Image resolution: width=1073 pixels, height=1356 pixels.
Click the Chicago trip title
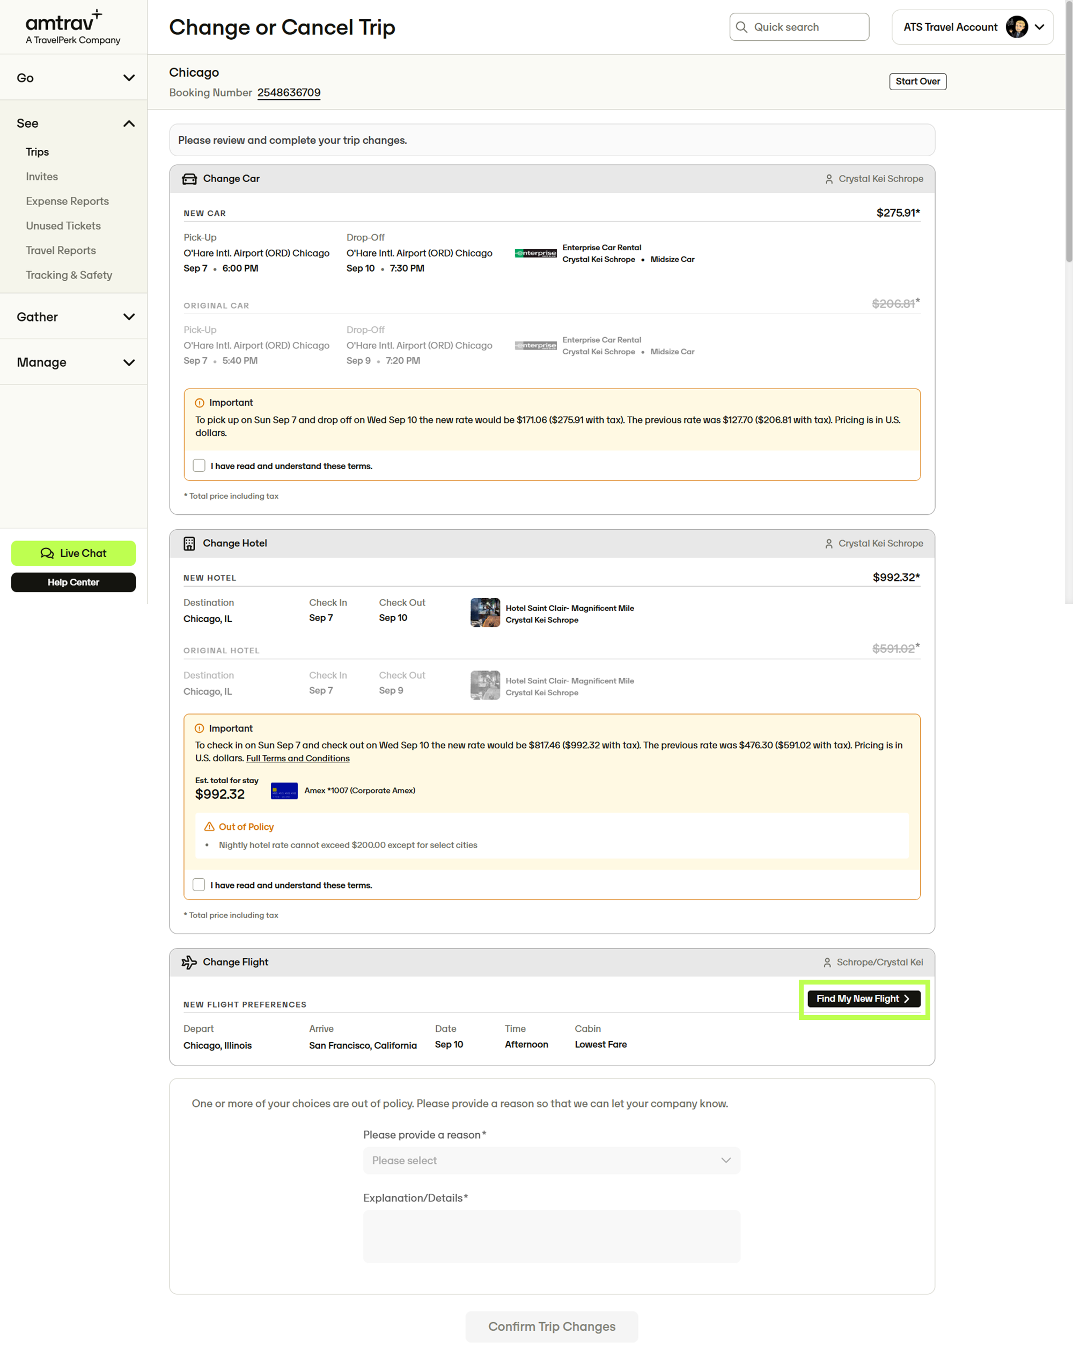coord(194,72)
